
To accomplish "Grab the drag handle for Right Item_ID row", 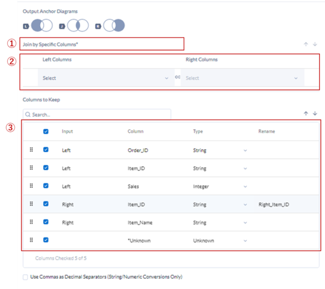I will click(x=31, y=204).
